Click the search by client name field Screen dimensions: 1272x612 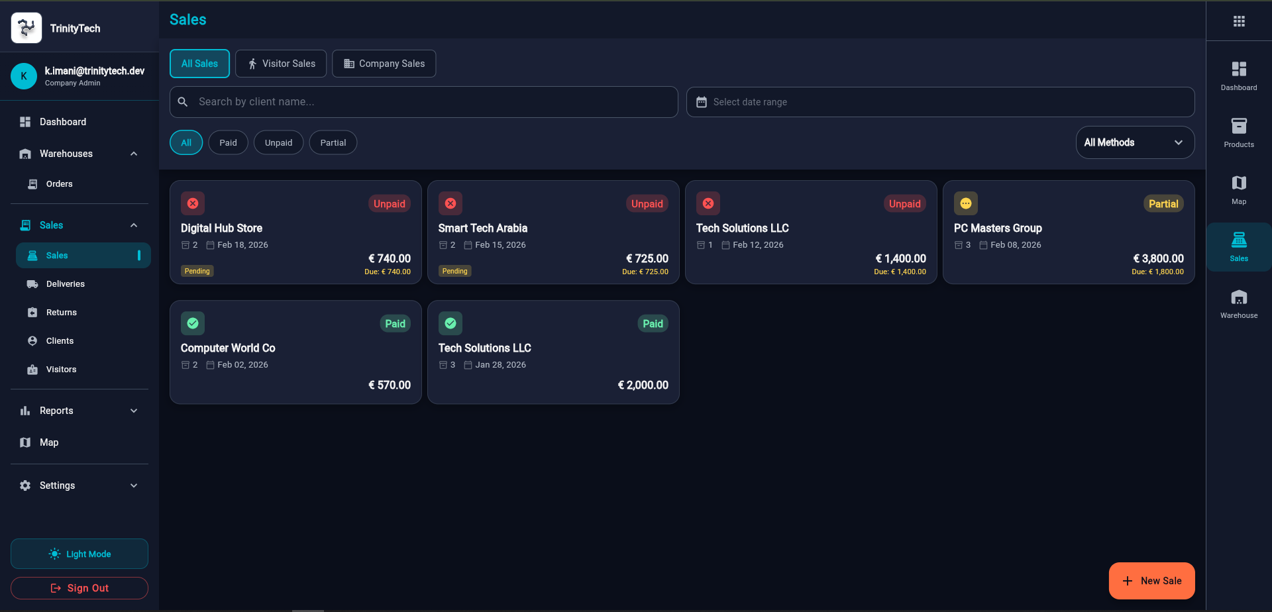424,102
